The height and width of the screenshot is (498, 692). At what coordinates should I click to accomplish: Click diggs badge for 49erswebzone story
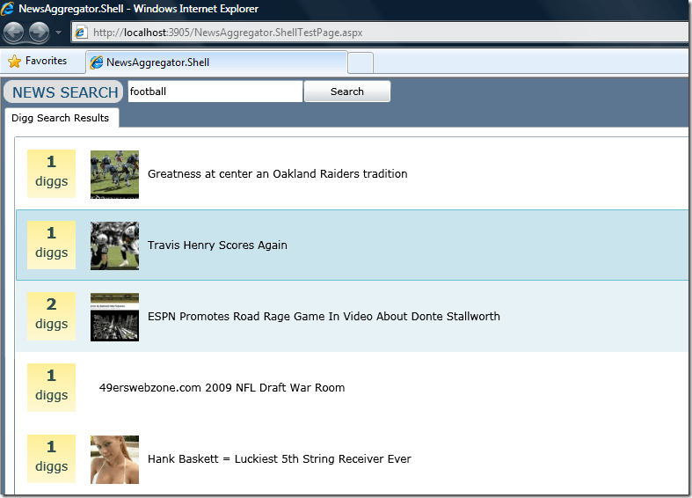(51, 388)
